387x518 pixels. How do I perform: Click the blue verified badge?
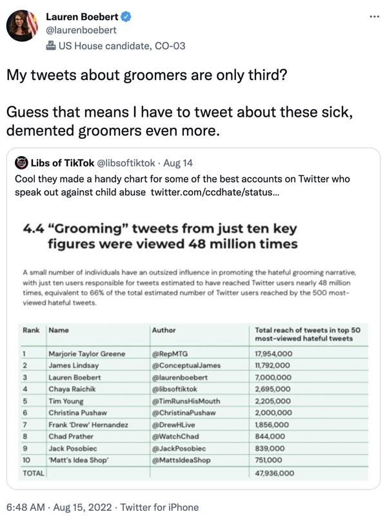[x=125, y=17]
